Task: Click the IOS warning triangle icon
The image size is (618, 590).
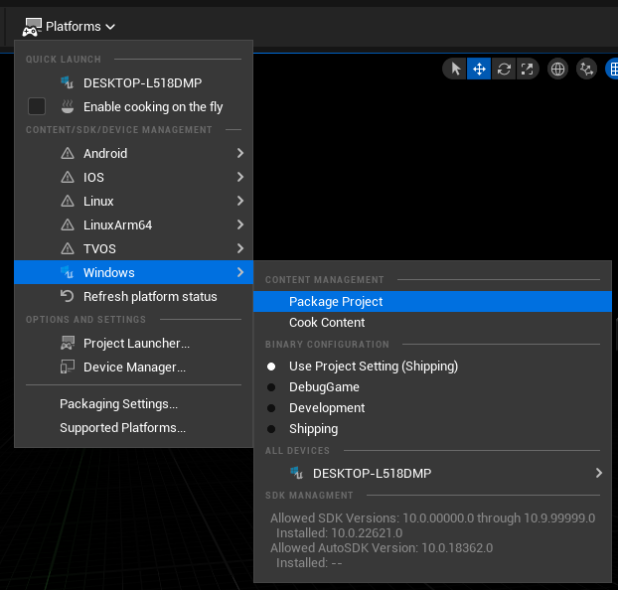Action: point(68,177)
